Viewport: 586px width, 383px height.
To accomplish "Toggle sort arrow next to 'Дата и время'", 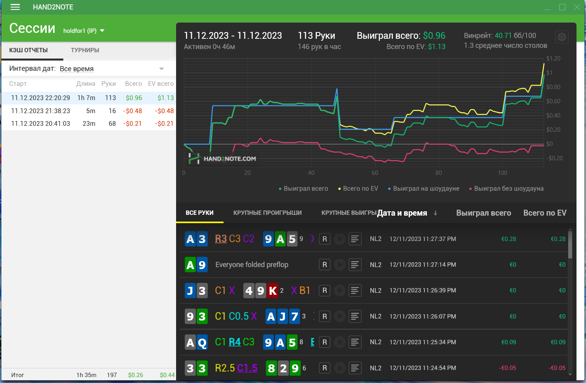I will pos(436,213).
